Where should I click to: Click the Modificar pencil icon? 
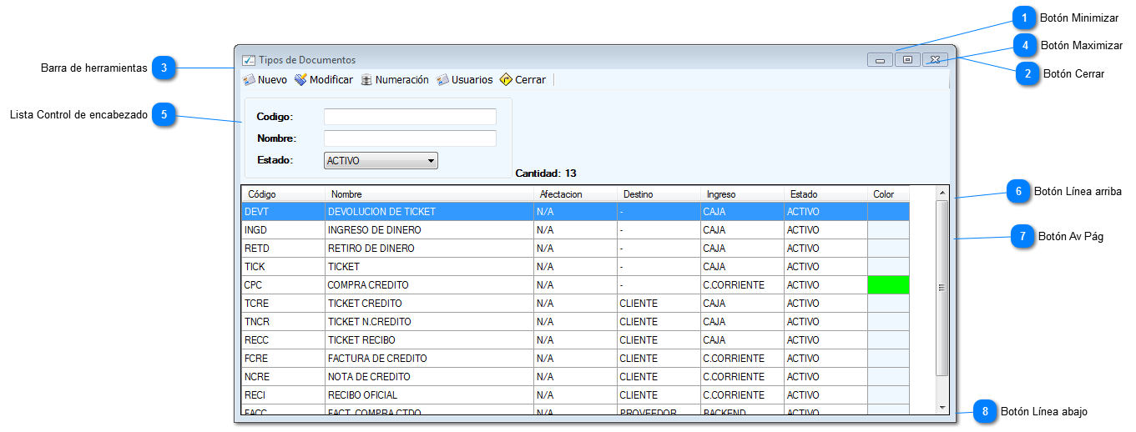(300, 80)
